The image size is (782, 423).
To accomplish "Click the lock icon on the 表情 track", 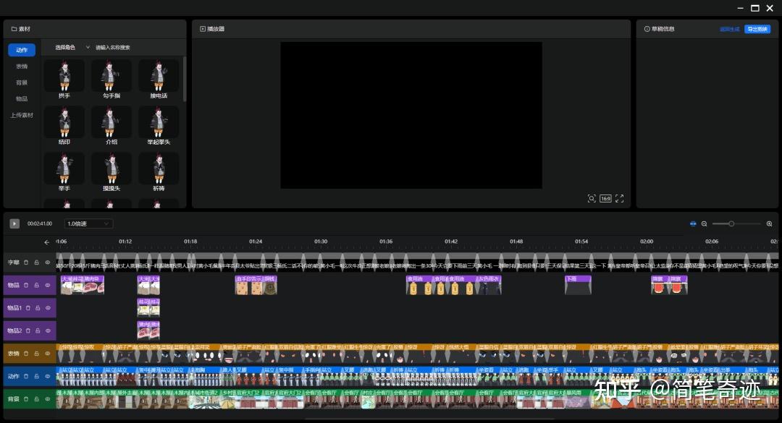I will pos(36,354).
